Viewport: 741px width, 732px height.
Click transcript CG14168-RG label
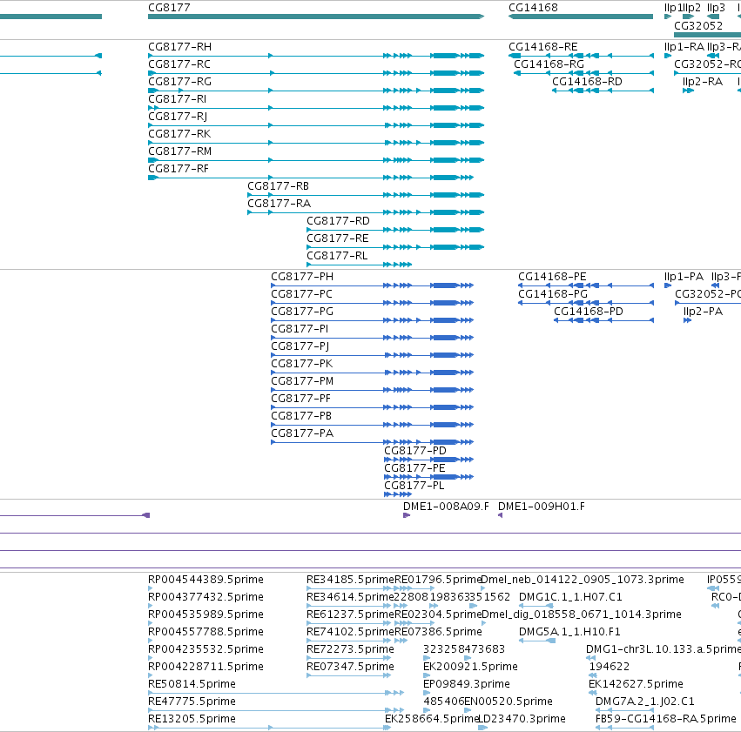[x=549, y=64]
